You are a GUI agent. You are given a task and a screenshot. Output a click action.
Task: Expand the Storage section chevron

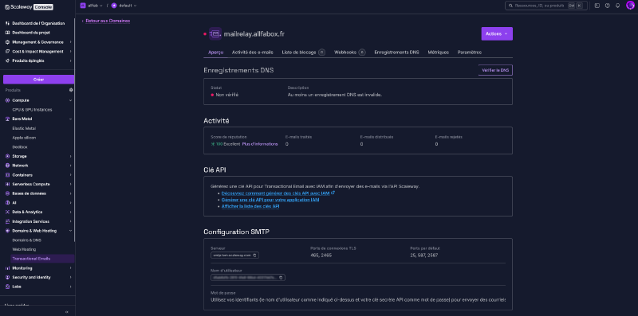coord(71,156)
